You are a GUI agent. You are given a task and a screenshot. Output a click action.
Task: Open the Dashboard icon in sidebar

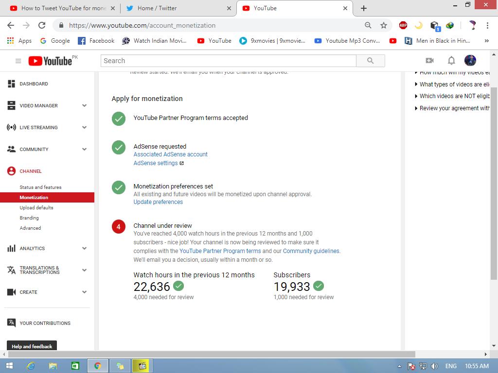[x=12, y=84]
